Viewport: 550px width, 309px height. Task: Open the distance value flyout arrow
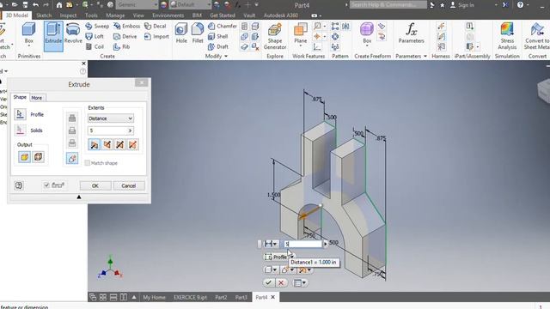tap(130, 130)
